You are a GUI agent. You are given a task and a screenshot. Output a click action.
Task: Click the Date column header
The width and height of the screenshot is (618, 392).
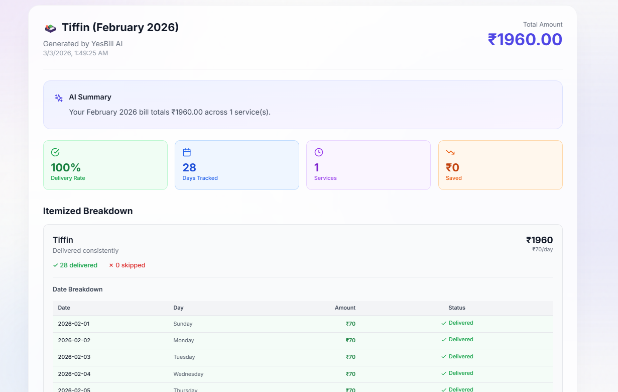point(64,308)
